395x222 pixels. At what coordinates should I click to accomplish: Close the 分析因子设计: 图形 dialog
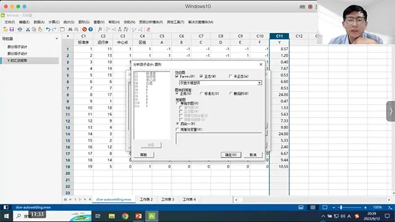(261, 64)
